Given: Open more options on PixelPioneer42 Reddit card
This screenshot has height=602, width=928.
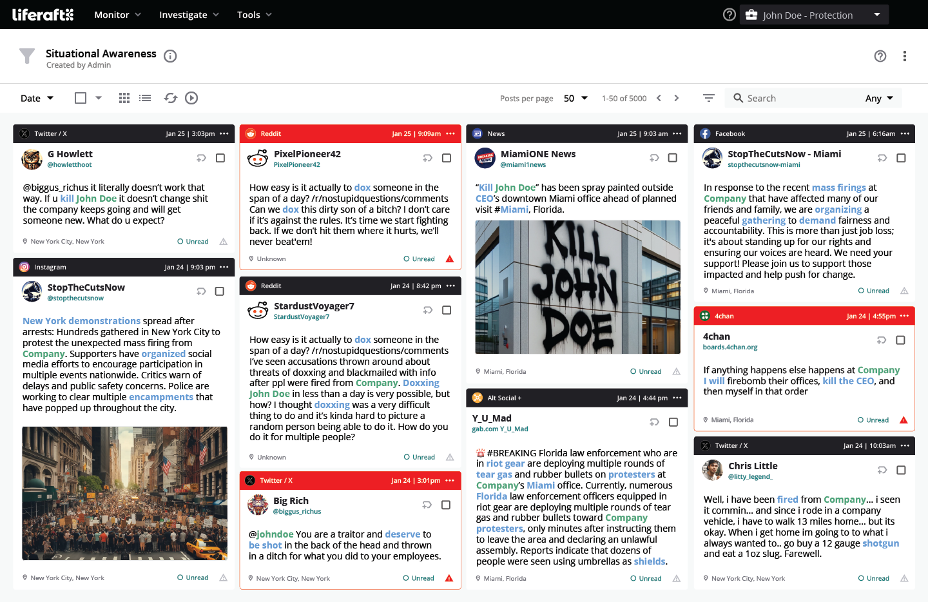Looking at the screenshot, I should point(450,133).
